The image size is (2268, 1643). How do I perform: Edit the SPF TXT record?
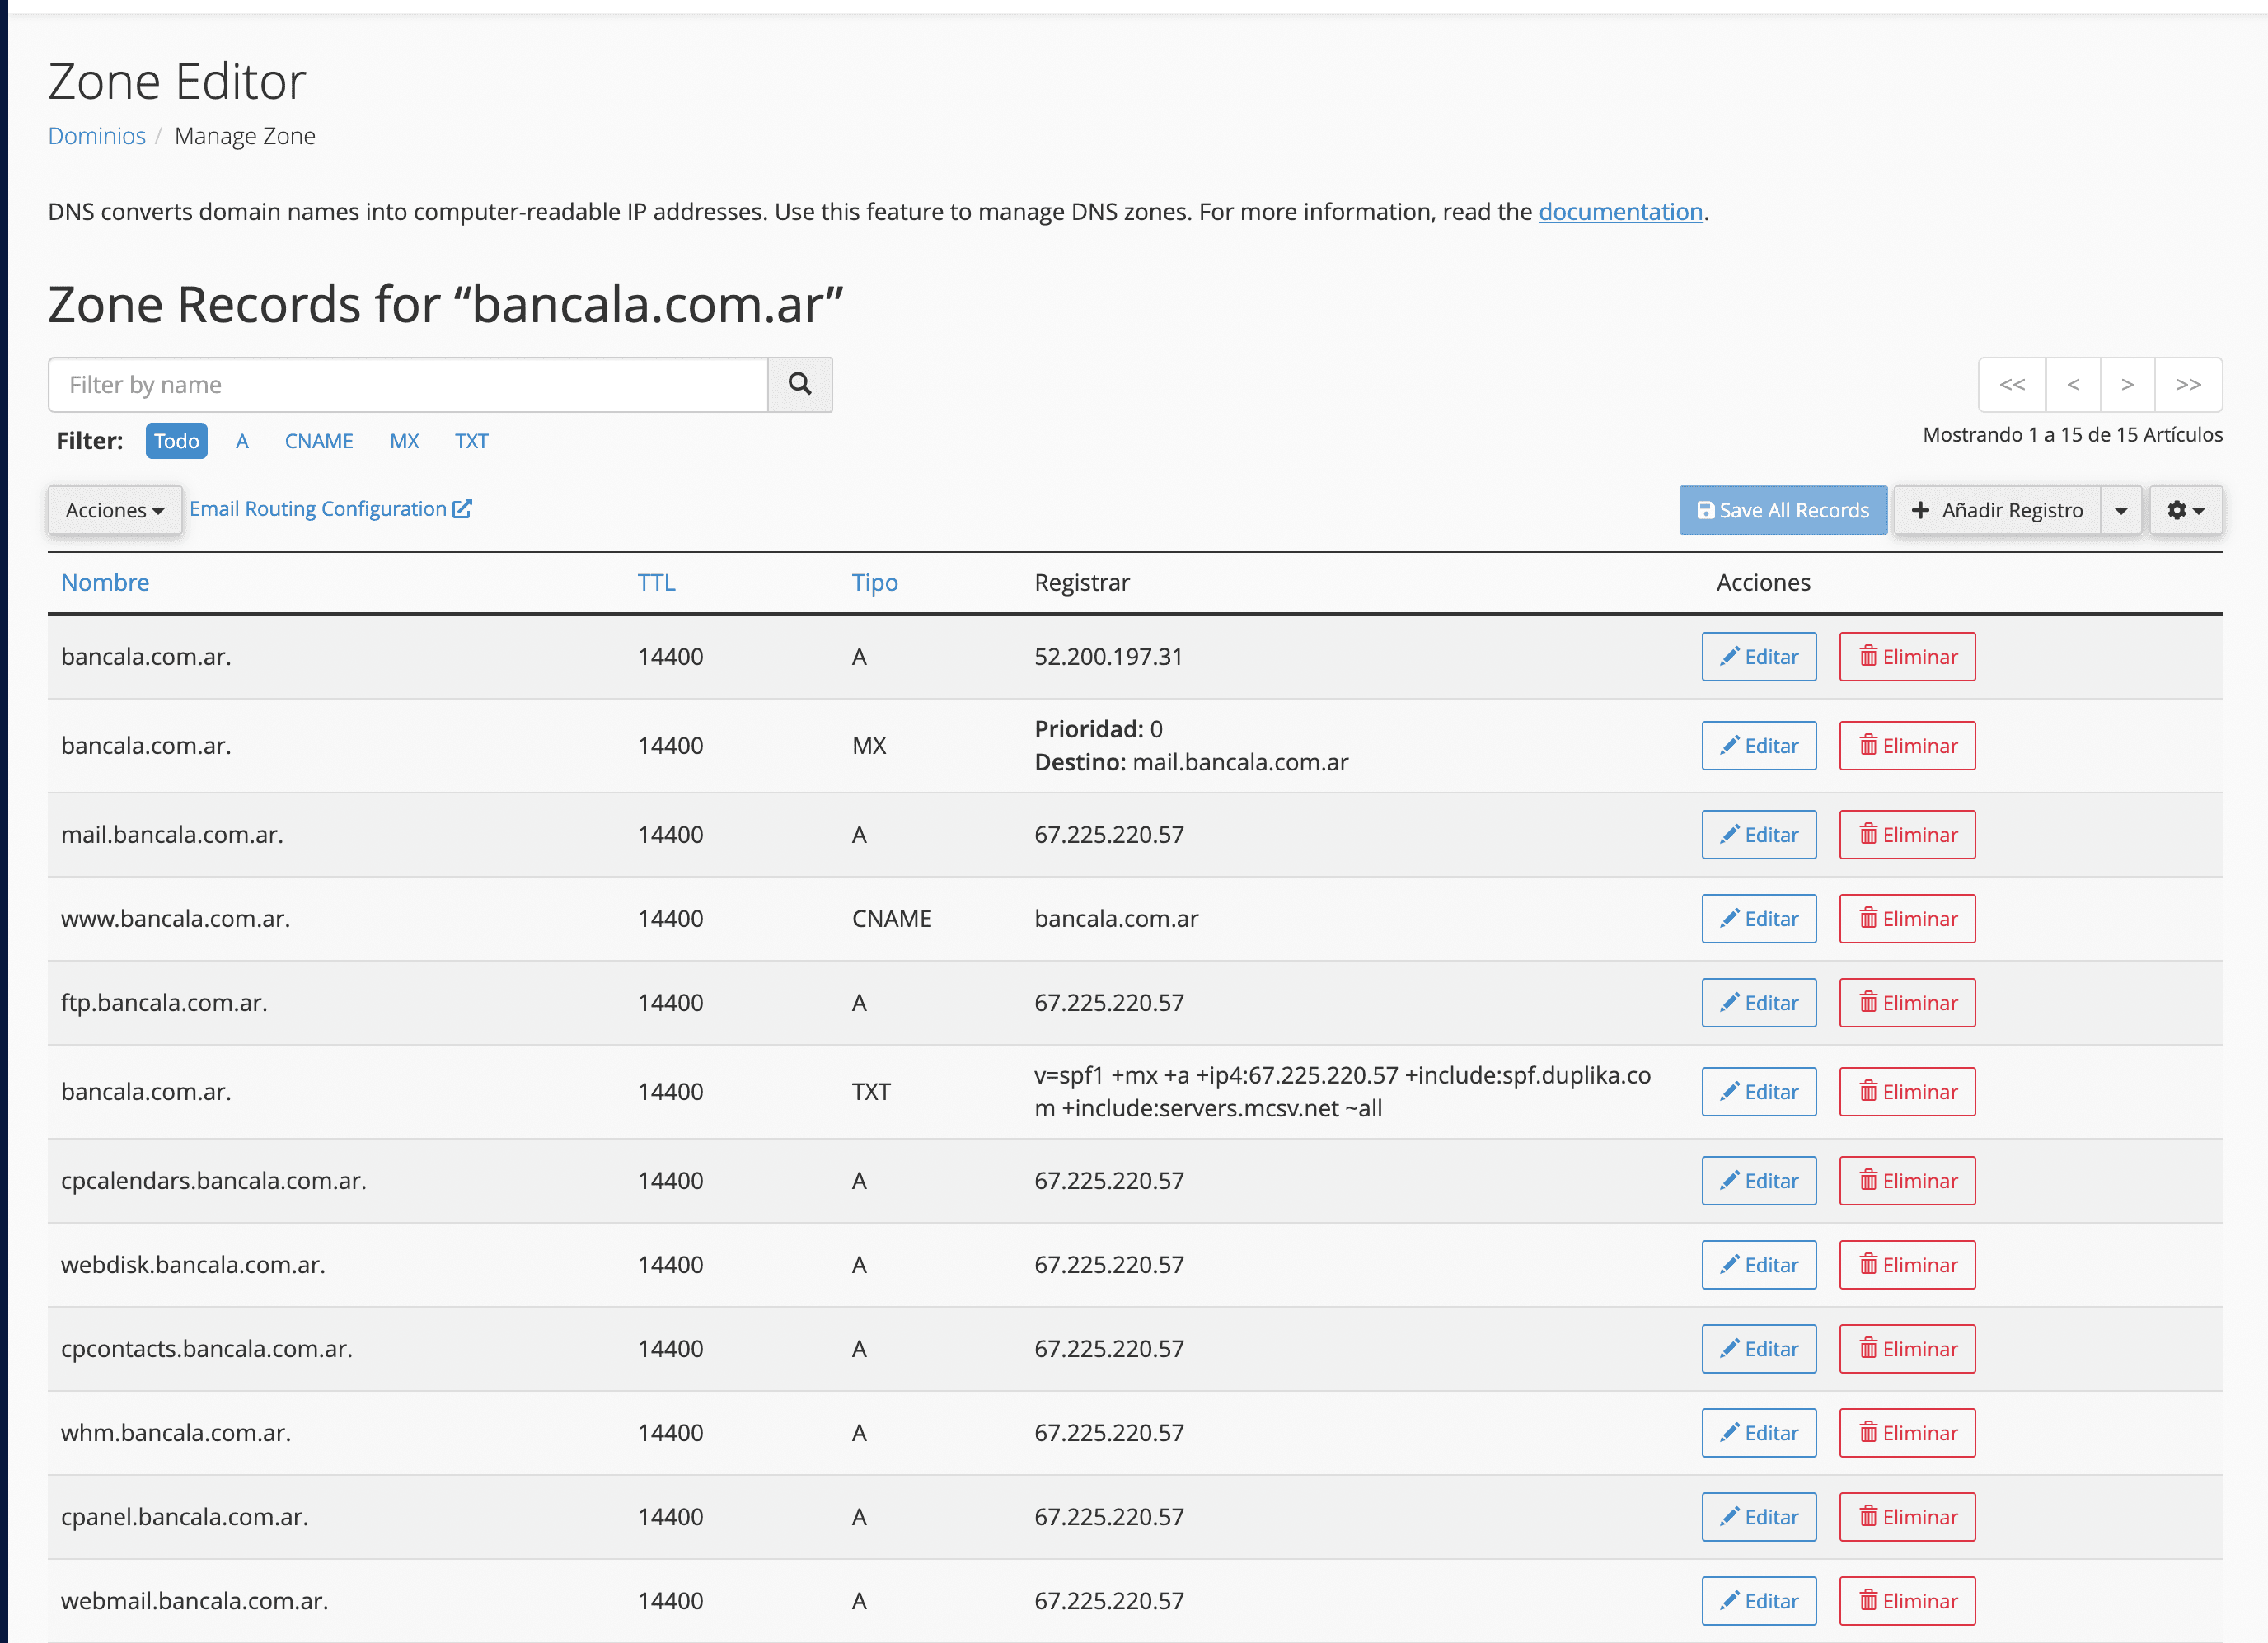(1759, 1091)
